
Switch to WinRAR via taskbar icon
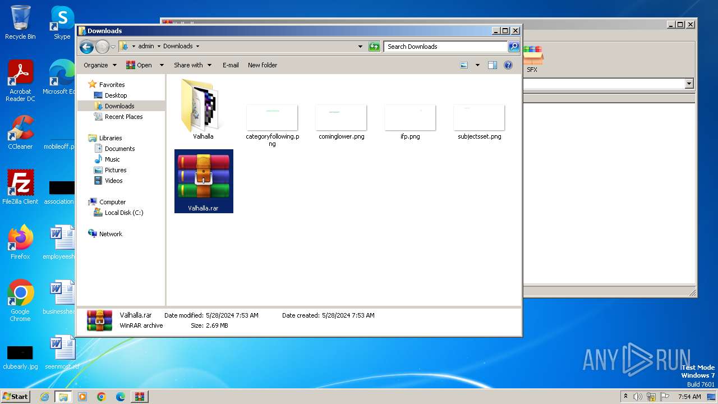coord(139,397)
